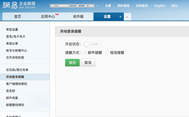Viewport: 189px width, 117px height.
Task: Open the 应用中心 tab
Action: click(48, 17)
